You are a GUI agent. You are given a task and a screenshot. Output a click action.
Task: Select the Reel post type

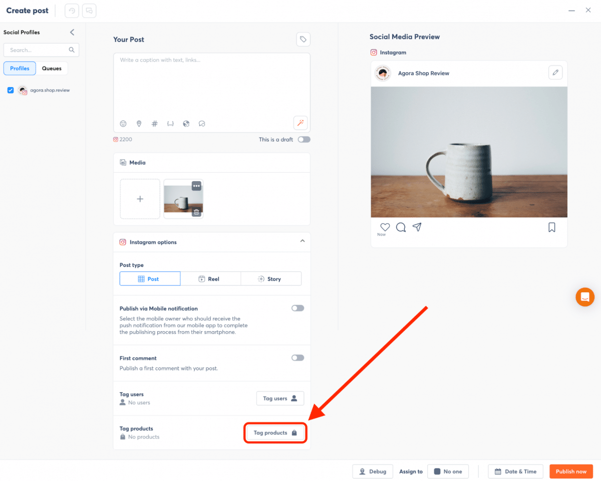tap(210, 278)
